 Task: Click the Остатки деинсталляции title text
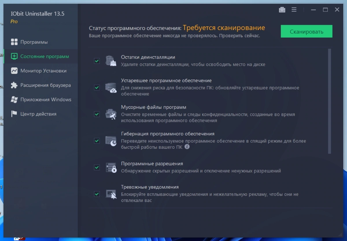pos(148,57)
